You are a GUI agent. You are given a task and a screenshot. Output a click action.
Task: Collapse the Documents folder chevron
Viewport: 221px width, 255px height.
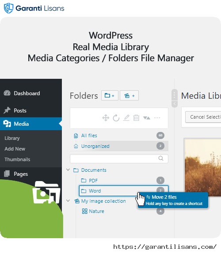(68, 170)
